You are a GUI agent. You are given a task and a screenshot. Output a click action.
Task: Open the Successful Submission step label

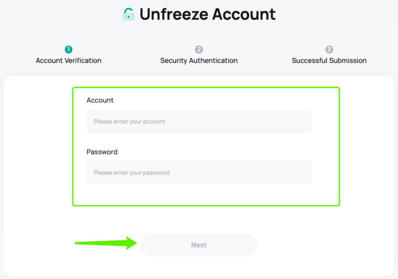tap(329, 60)
